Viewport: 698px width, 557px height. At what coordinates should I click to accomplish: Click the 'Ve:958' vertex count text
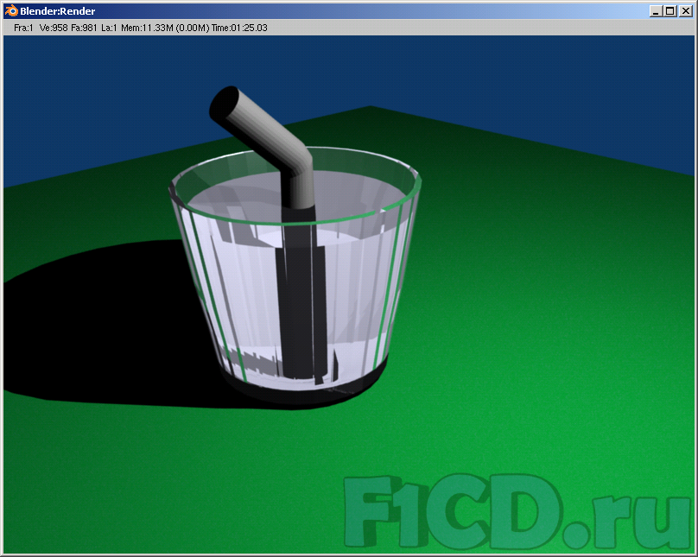pyautogui.click(x=54, y=28)
